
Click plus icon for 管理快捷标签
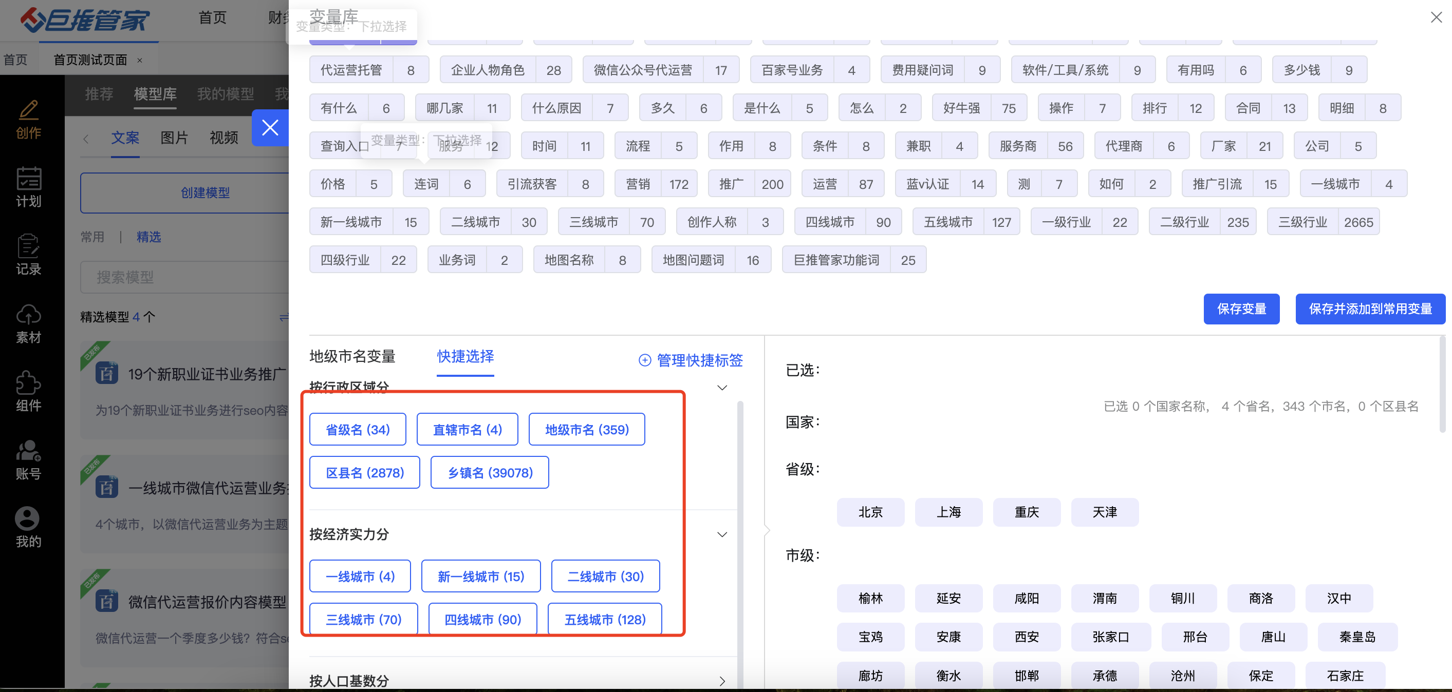[644, 360]
